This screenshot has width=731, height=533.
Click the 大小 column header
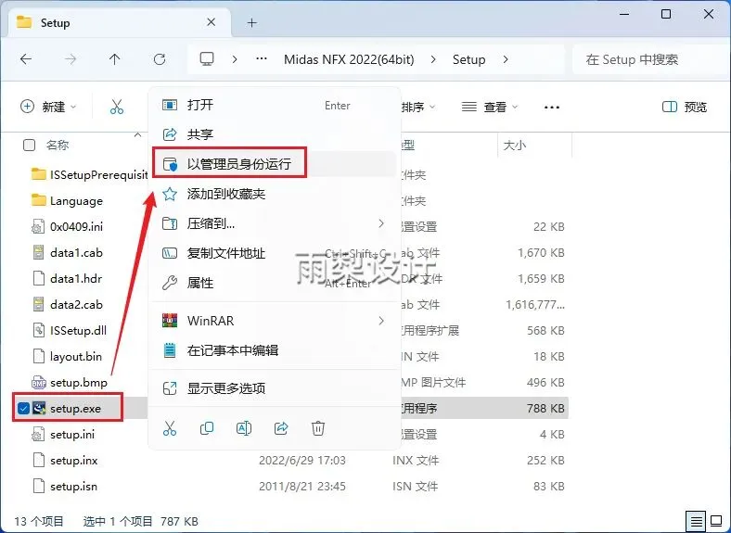point(515,146)
